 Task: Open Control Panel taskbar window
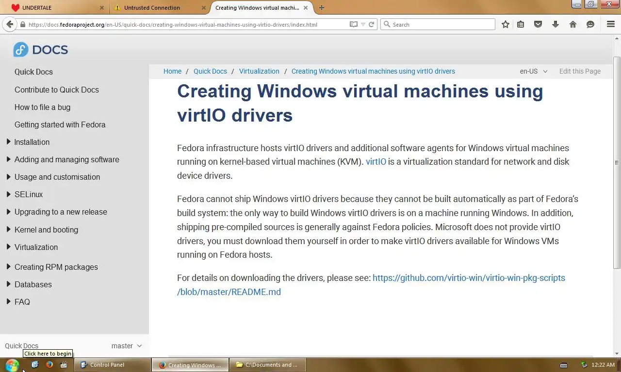pyautogui.click(x=112, y=365)
